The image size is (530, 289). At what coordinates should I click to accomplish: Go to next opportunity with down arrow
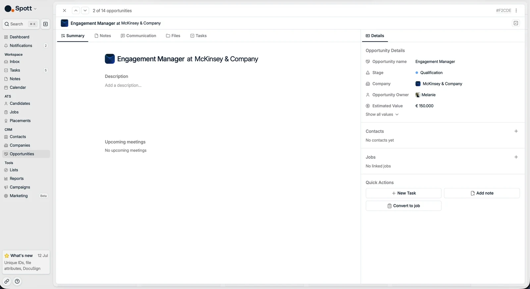(x=85, y=11)
